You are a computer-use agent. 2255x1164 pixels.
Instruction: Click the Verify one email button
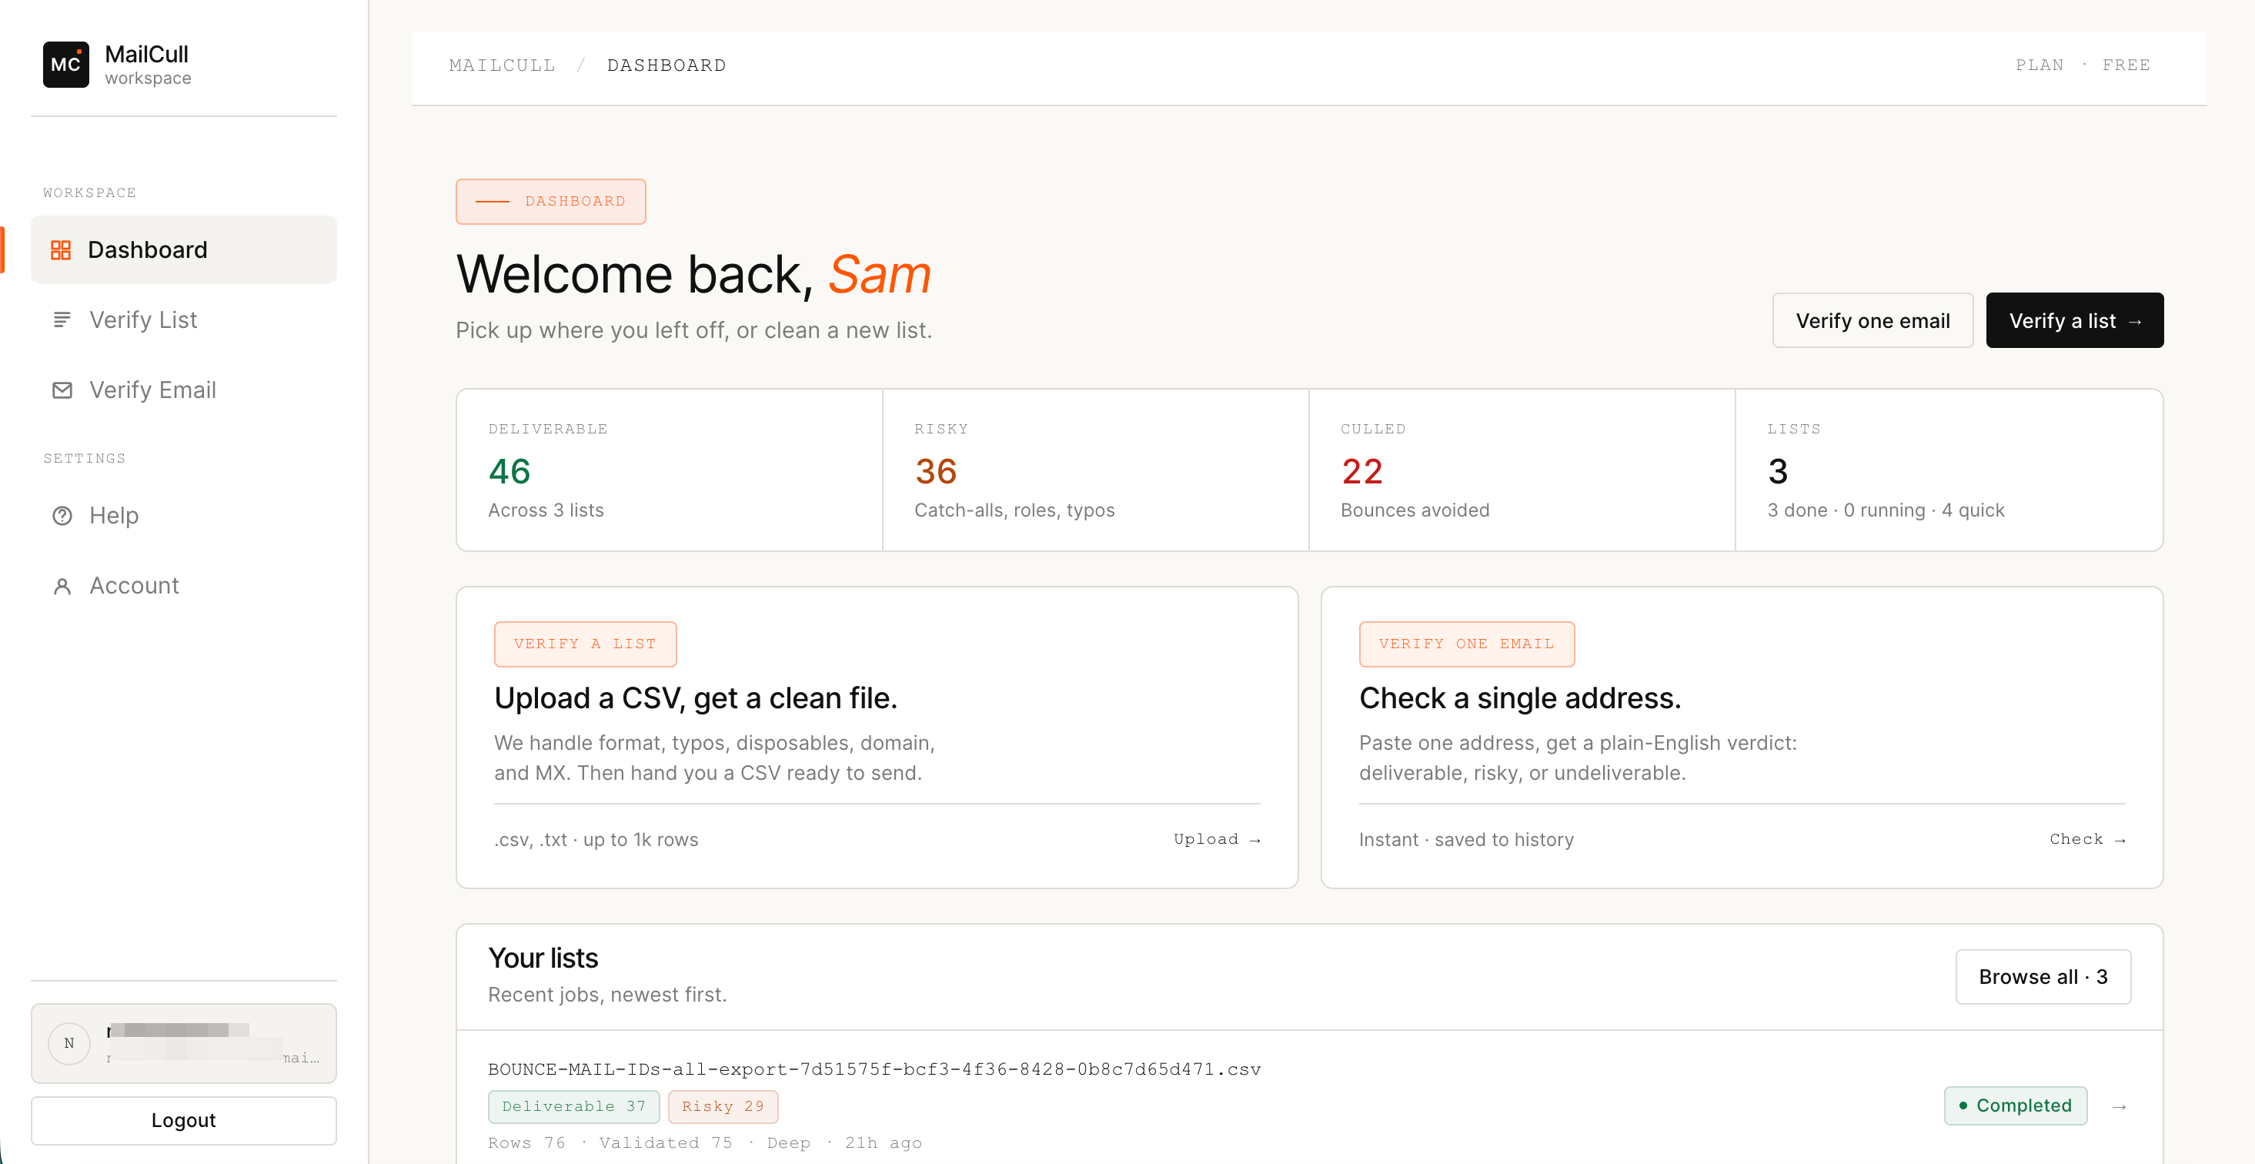(1872, 320)
